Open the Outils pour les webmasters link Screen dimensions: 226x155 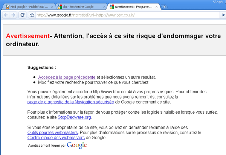(52, 132)
